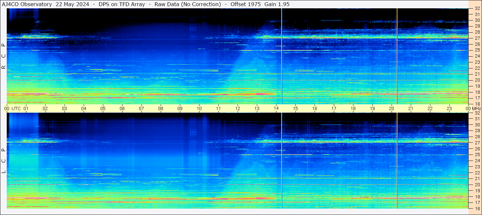Click the 22 MHz tick on the upper RCP scale

tap(477, 68)
